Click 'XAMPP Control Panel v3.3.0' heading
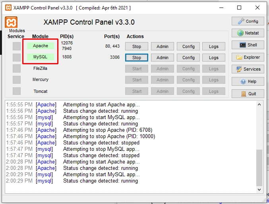The image size is (269, 204). (89, 22)
